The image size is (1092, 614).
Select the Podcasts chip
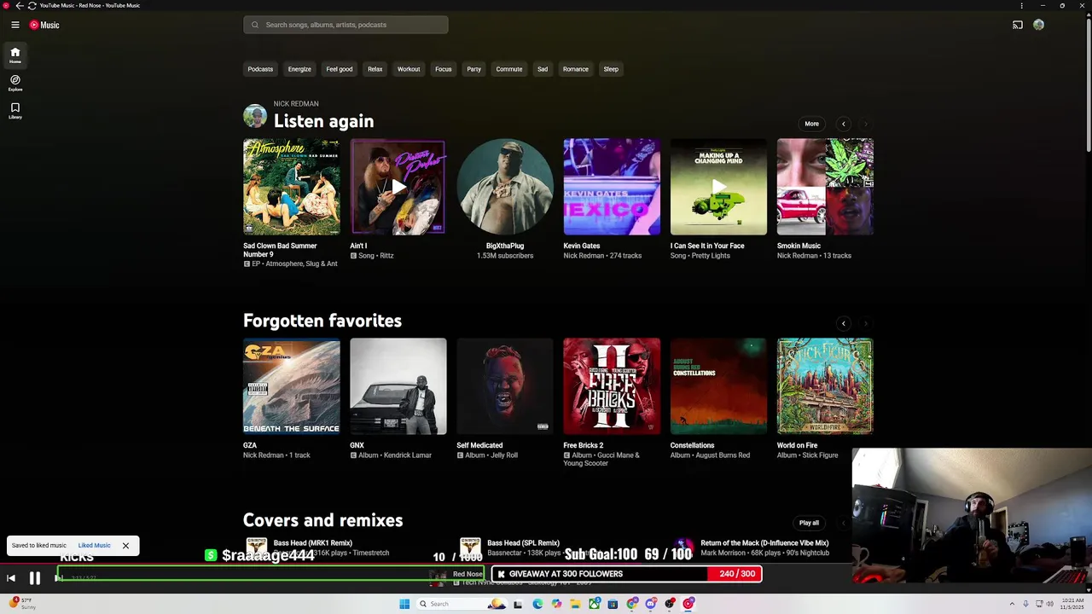(260, 69)
